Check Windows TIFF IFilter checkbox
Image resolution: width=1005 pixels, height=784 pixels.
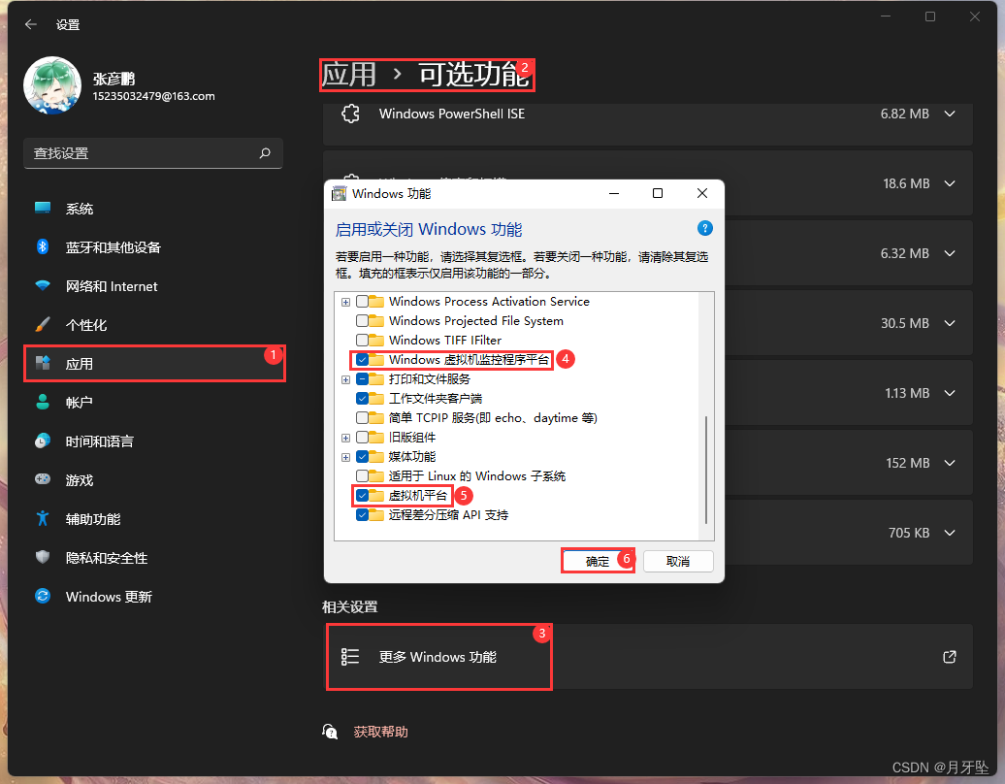(362, 340)
